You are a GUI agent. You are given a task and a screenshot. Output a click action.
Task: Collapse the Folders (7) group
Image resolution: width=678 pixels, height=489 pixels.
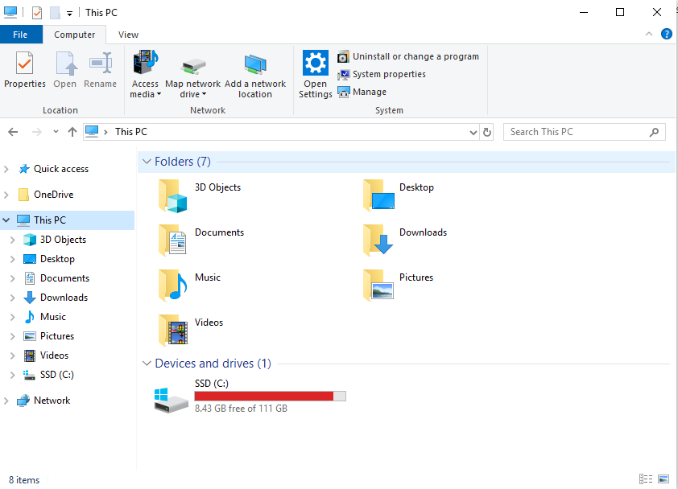point(147,162)
